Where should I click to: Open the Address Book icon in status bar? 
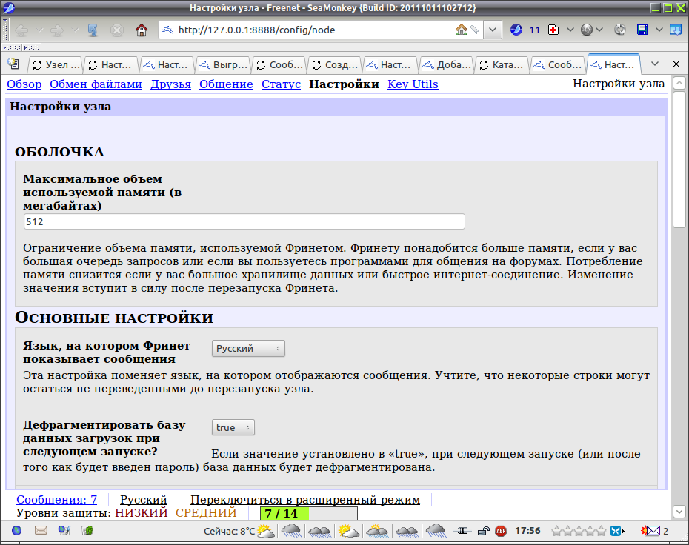(x=87, y=531)
